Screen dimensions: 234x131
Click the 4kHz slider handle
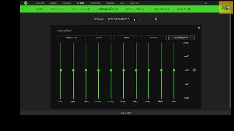click(149, 70)
